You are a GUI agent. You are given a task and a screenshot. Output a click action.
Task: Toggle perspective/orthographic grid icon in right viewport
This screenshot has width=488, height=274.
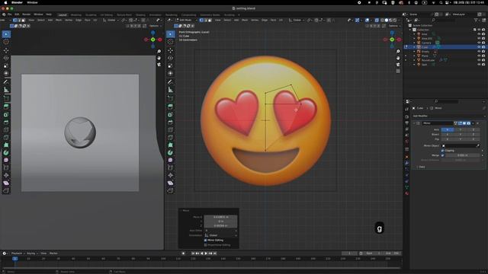[398, 71]
